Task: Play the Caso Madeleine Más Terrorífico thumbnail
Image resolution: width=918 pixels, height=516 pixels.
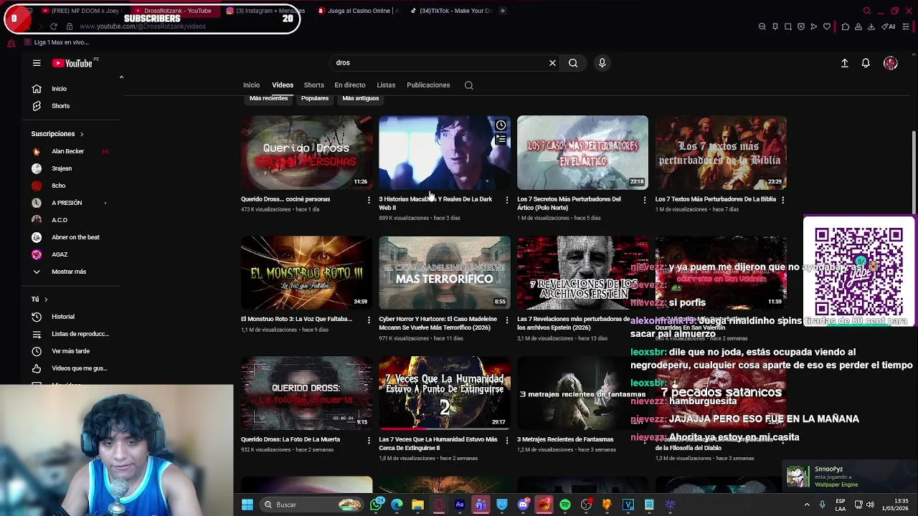Action: (x=445, y=273)
